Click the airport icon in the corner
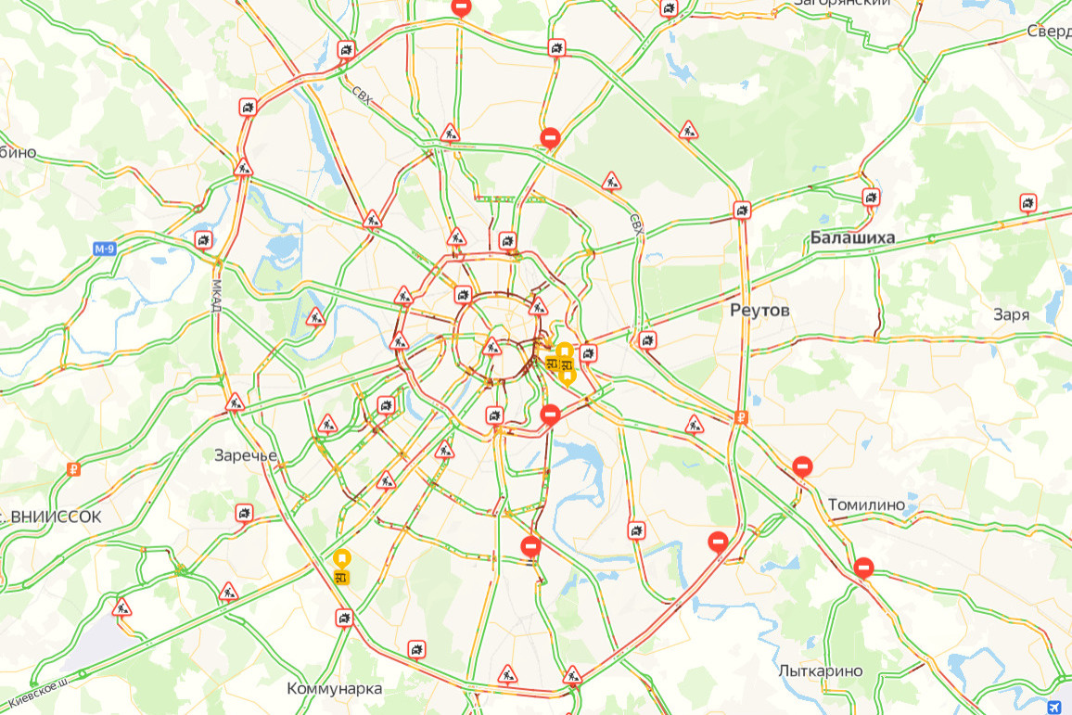1072x715 pixels. click(1053, 707)
